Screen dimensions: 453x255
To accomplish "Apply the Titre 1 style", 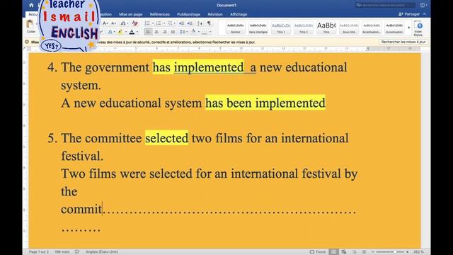I will tap(281, 28).
